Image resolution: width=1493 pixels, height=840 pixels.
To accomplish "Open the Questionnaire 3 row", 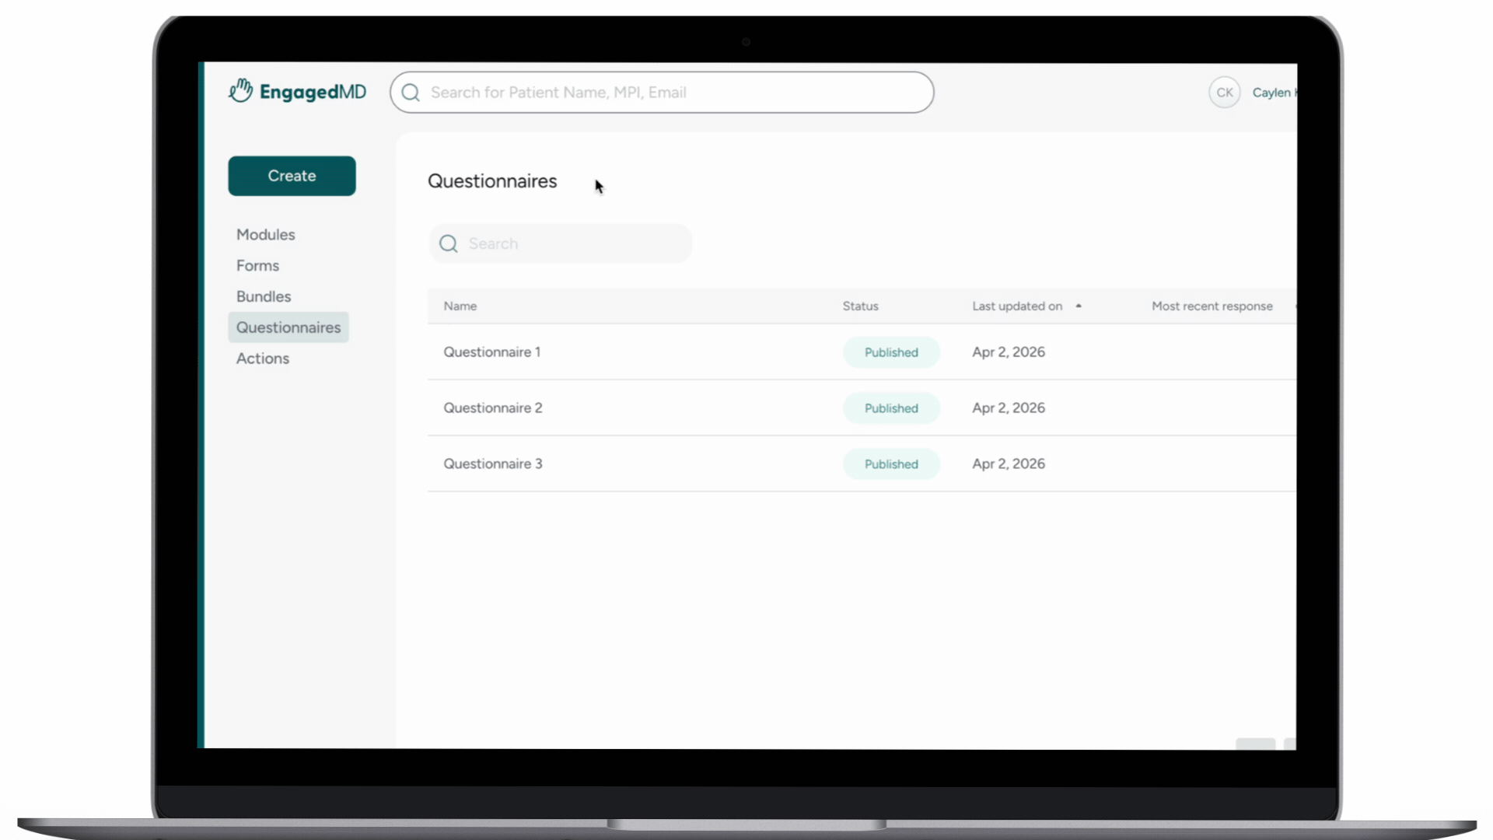I will coord(862,464).
